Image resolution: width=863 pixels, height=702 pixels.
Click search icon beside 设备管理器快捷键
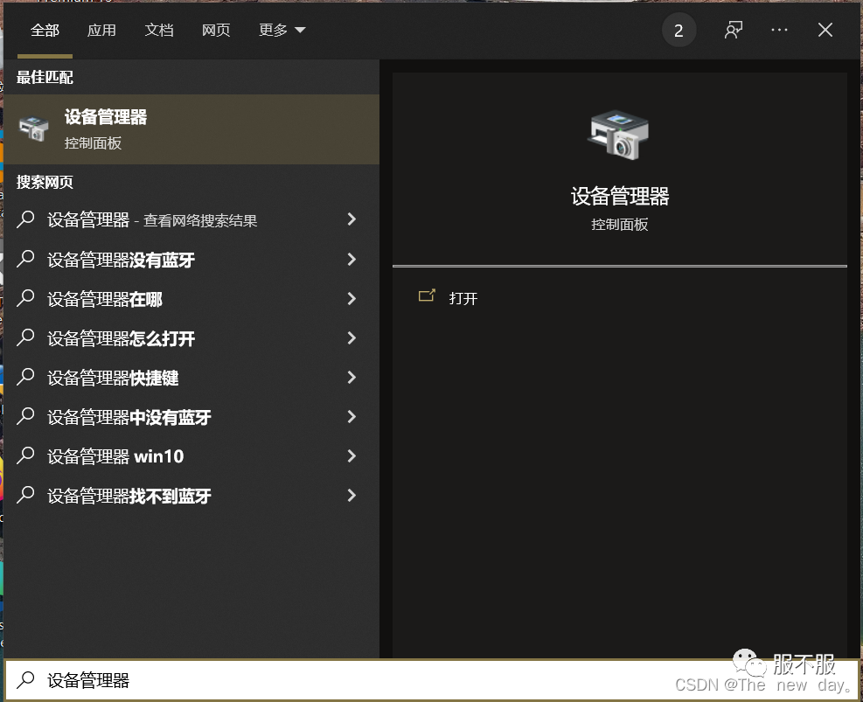tap(25, 377)
